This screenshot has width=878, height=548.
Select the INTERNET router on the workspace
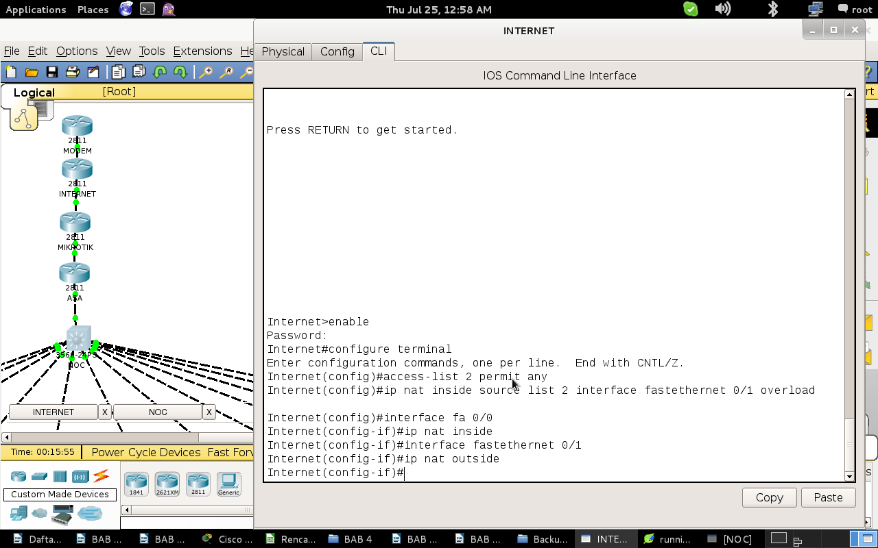[x=77, y=169]
